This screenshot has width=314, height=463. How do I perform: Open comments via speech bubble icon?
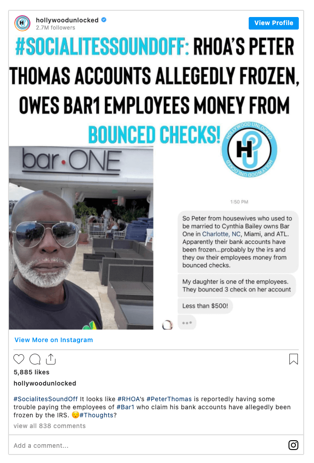click(35, 359)
